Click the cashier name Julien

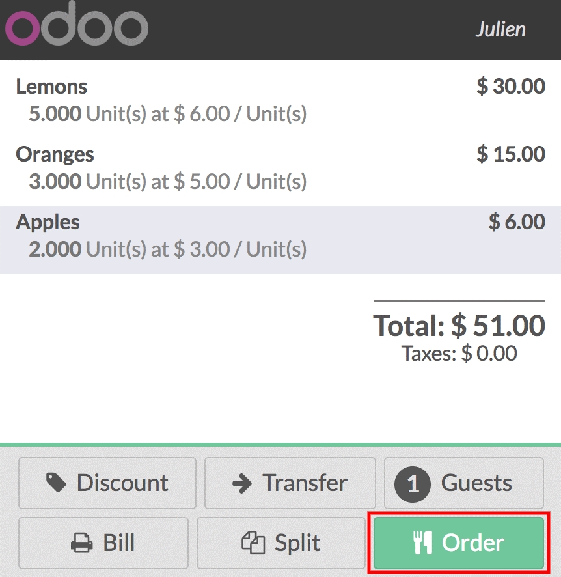tap(500, 29)
